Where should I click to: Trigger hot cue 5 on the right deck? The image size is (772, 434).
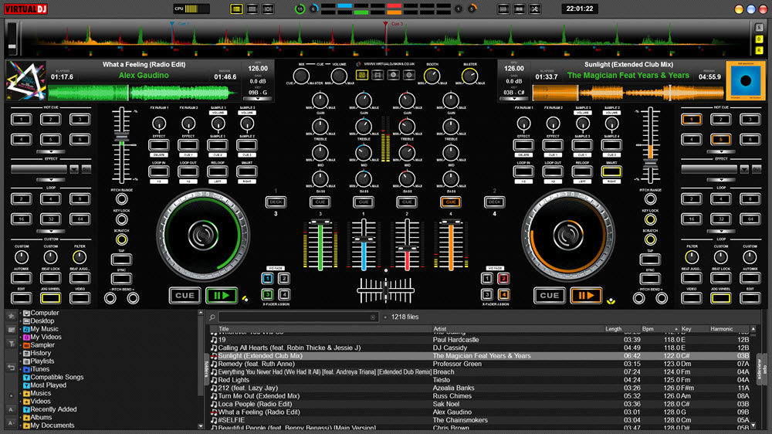click(720, 140)
